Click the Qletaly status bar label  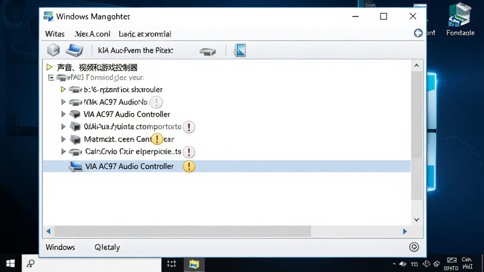pyautogui.click(x=107, y=247)
